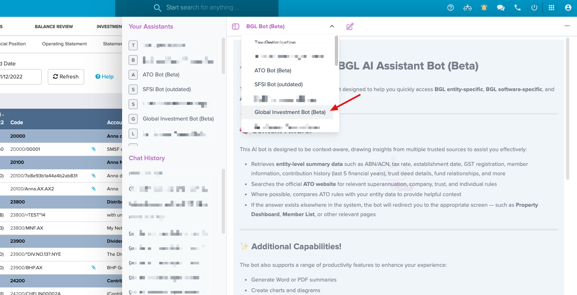Viewport: 577px width, 295px height.
Task: Click the letter L assistant badge
Action: coord(133,134)
